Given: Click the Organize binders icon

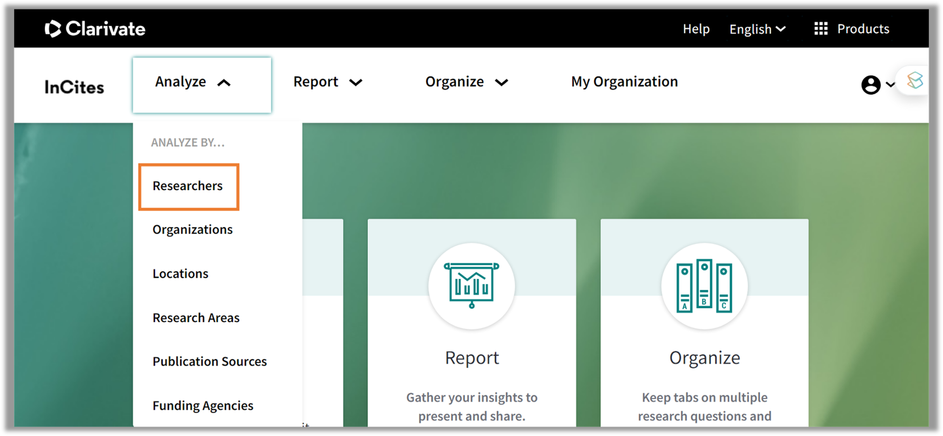Looking at the screenshot, I should 704,286.
